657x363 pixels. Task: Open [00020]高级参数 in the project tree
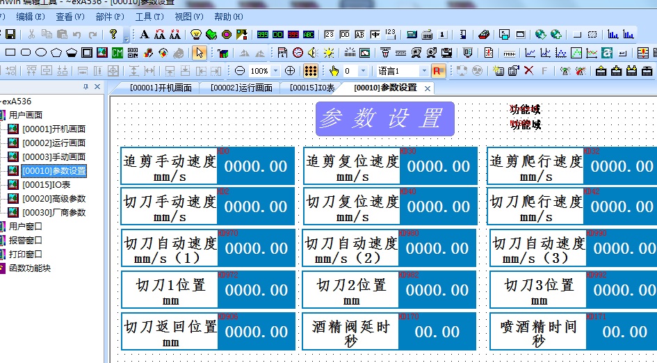[x=54, y=199]
